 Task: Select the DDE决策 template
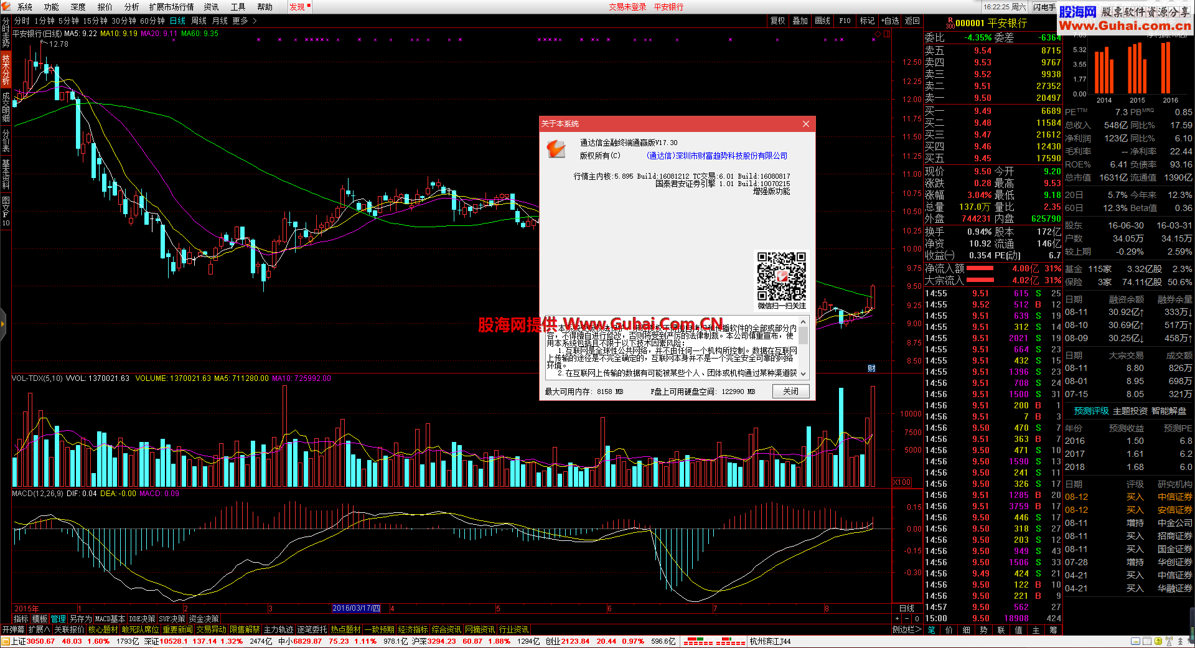pos(142,619)
